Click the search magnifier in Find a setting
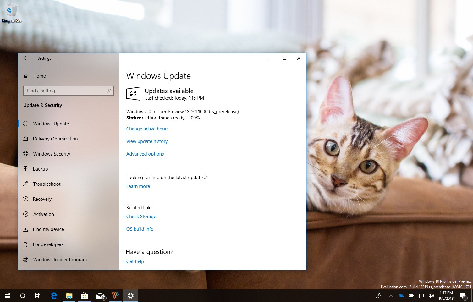This screenshot has width=473, height=302. pos(109,91)
